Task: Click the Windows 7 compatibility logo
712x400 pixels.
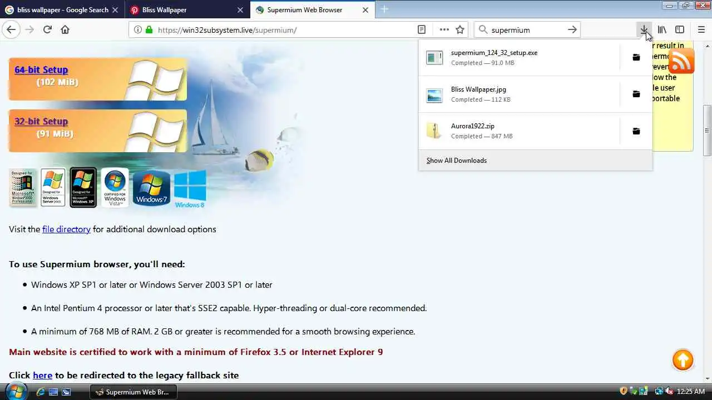Action: point(151,188)
